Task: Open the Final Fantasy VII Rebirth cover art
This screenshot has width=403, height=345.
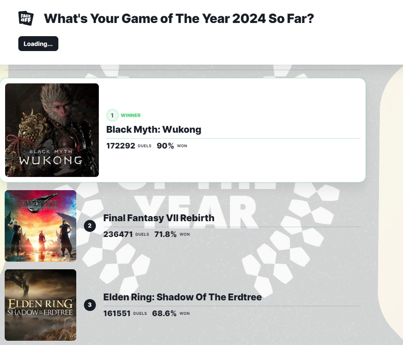Action: click(x=40, y=225)
